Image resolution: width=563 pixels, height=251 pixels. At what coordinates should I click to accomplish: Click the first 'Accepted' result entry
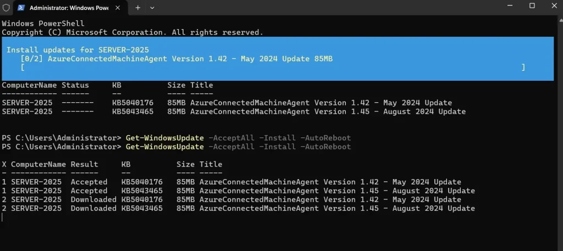tap(89, 182)
